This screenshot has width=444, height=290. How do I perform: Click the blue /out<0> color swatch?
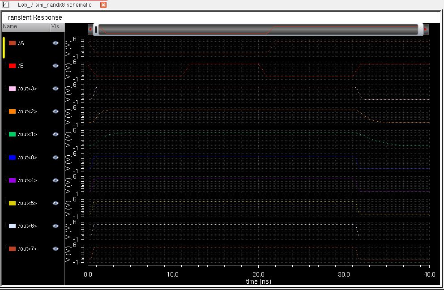coord(12,158)
